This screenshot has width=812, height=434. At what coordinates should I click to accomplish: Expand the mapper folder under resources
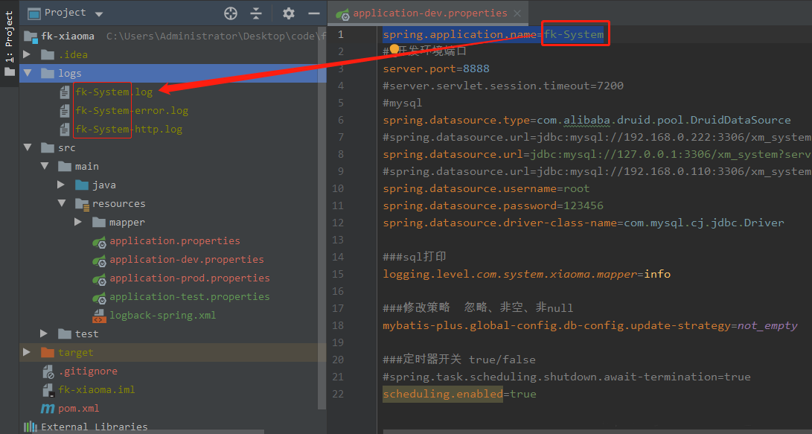point(78,222)
